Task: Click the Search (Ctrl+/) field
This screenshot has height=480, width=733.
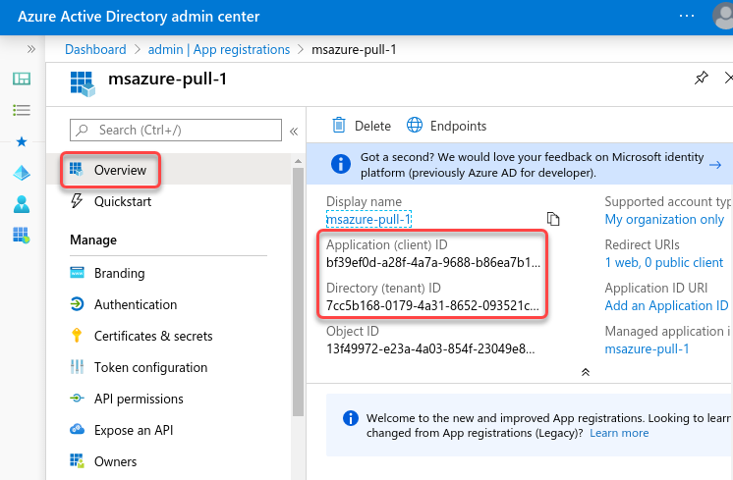Action: coord(175,130)
